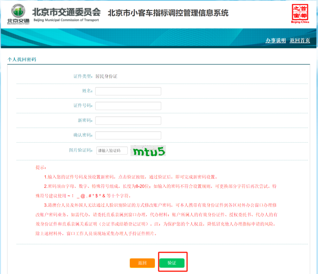Click the captcha image to refresh it
Screen dimensions: 318x274
pos(148,150)
